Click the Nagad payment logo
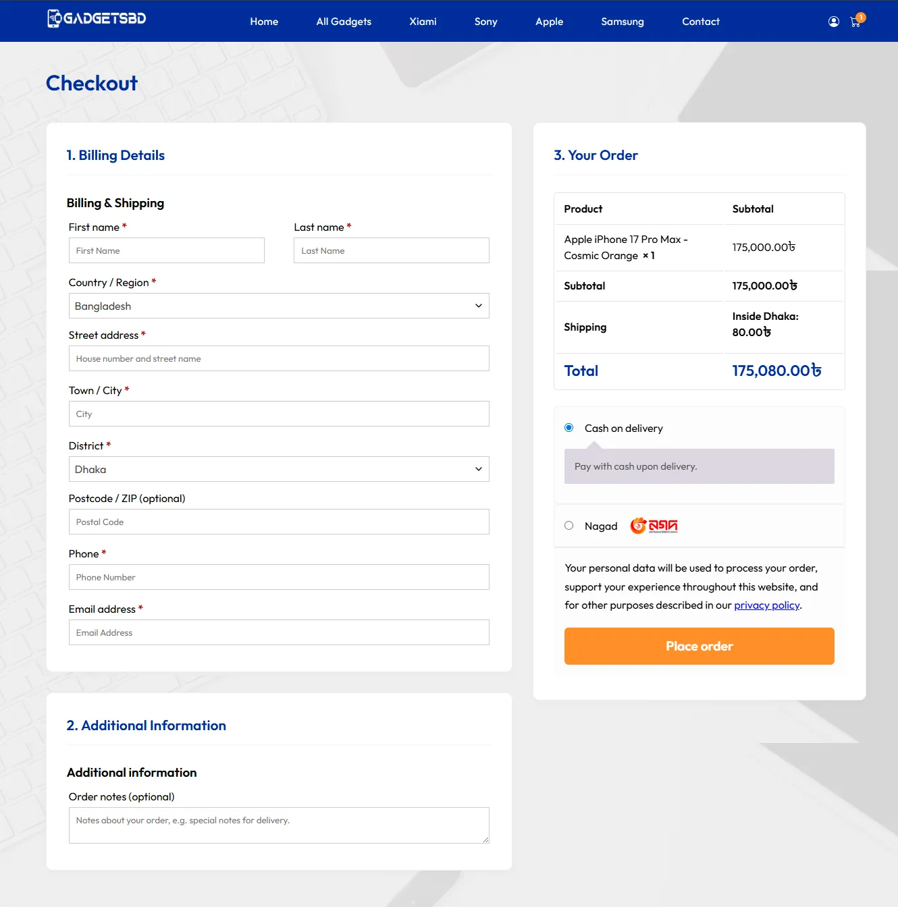The width and height of the screenshot is (898, 907). 654,526
